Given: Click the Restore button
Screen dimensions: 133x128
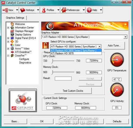Looking at the screenshot, I should click(90, 84).
